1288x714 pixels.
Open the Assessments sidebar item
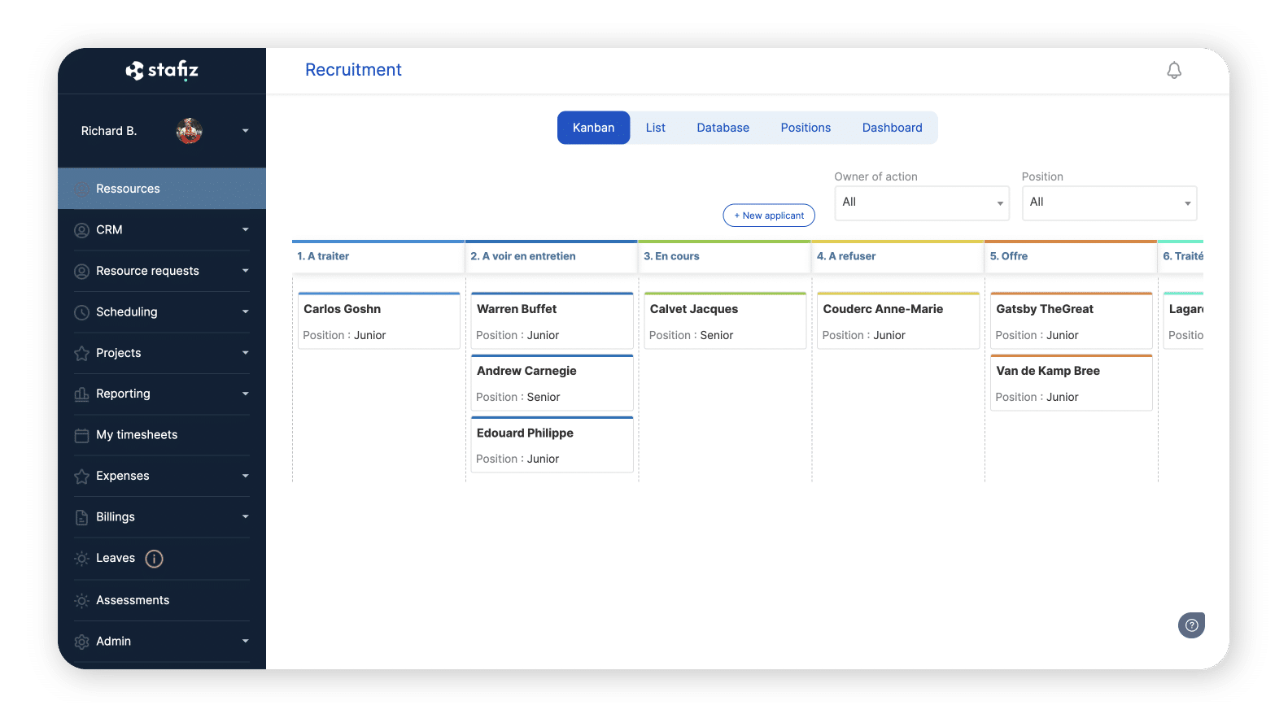pyautogui.click(x=133, y=600)
